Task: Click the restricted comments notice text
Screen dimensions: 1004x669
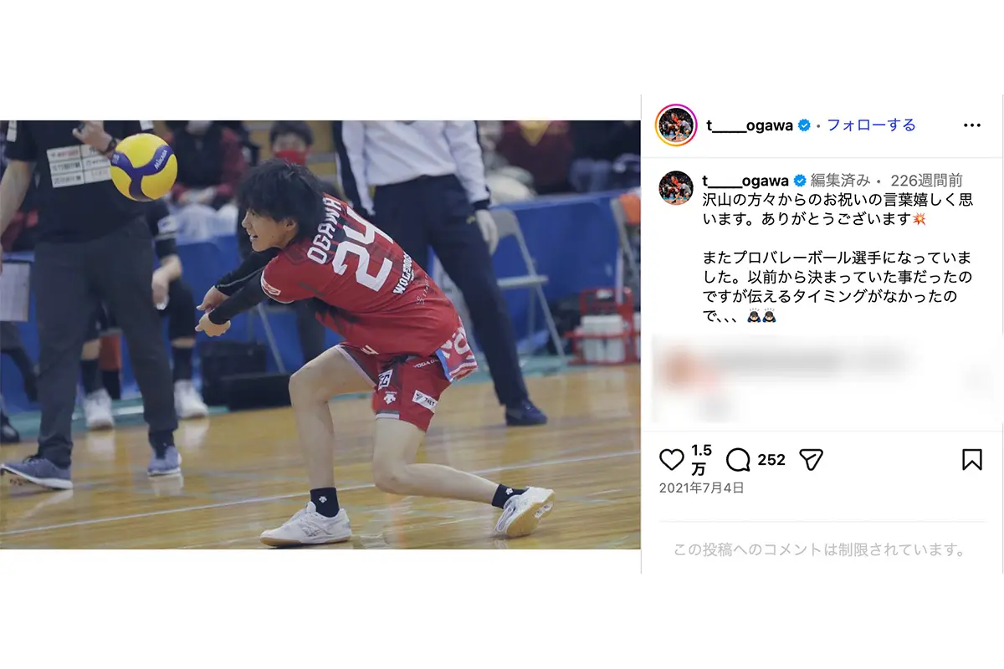Action: pos(820,550)
